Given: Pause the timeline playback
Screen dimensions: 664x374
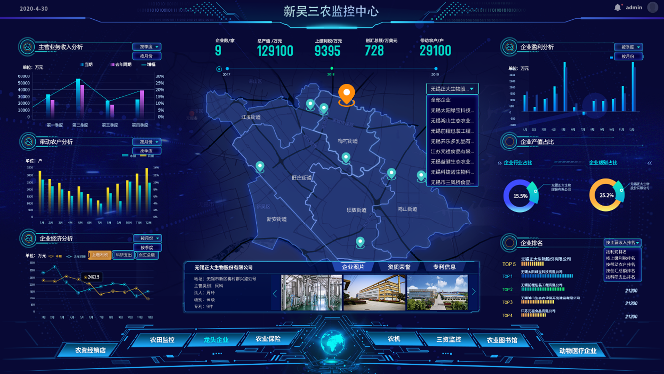Looking at the screenshot, I should (x=219, y=69).
